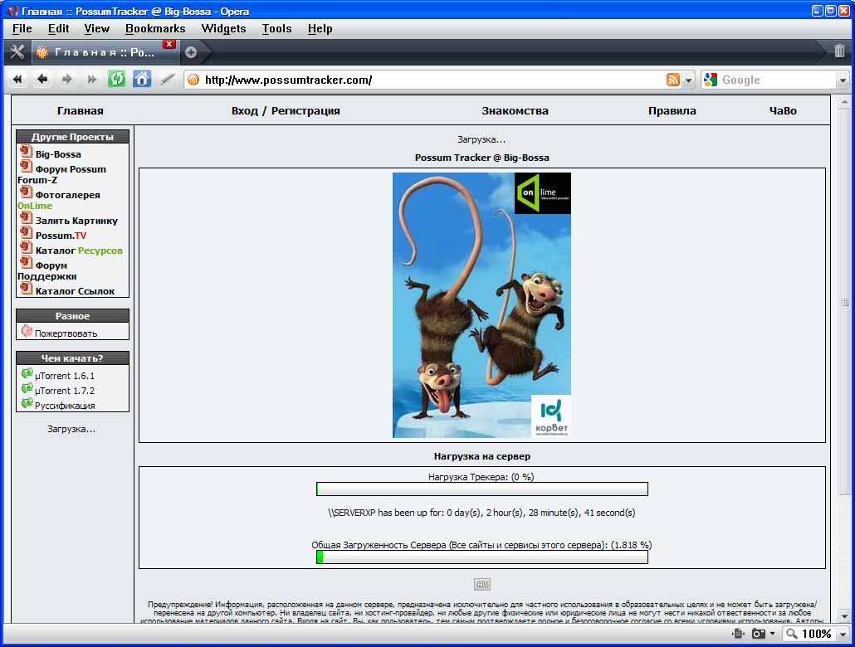855x647 pixels.
Task: Click the small RU language badge
Action: coord(482,584)
